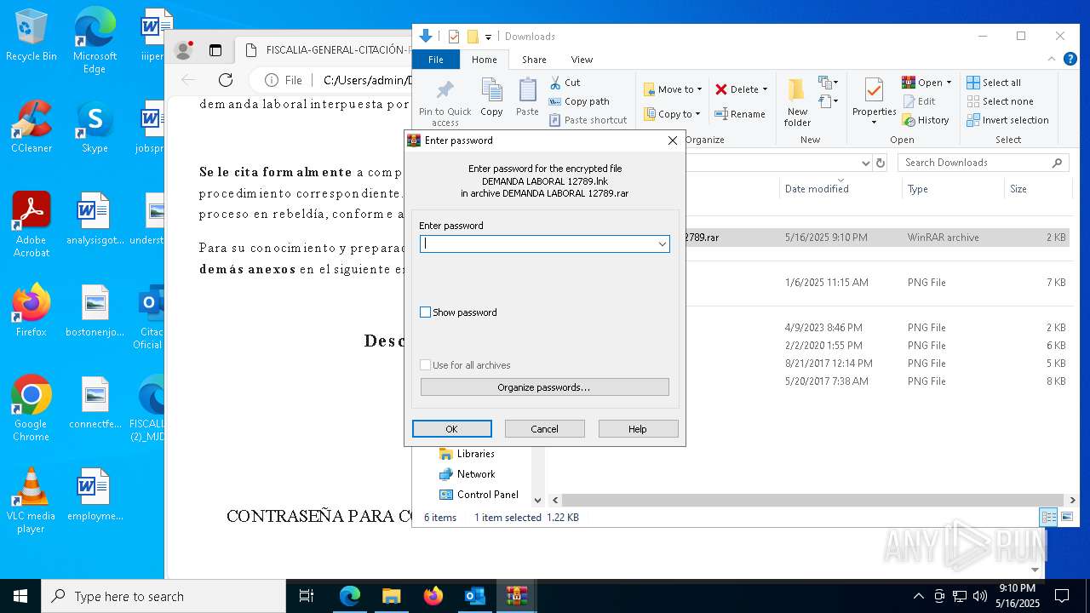The height and width of the screenshot is (613, 1090).
Task: Open Edge profile icon
Action: click(183, 50)
